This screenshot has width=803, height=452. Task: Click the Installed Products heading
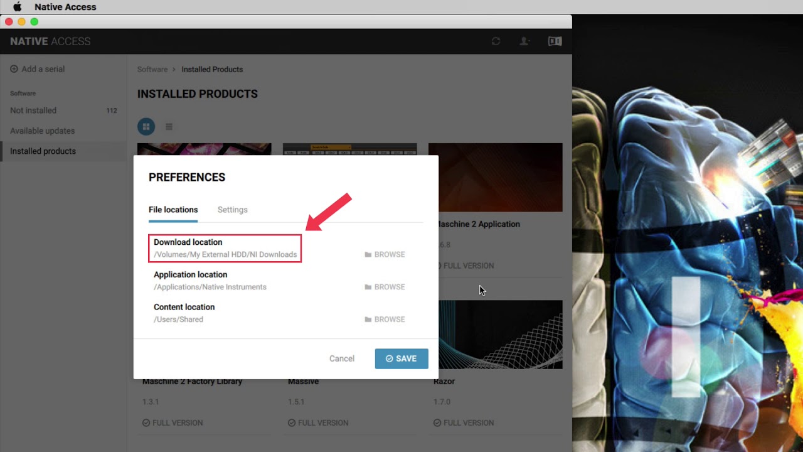(198, 94)
